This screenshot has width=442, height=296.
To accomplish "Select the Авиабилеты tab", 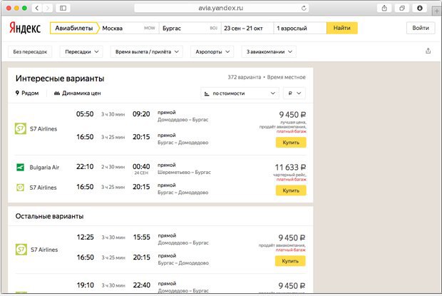I will click(74, 29).
